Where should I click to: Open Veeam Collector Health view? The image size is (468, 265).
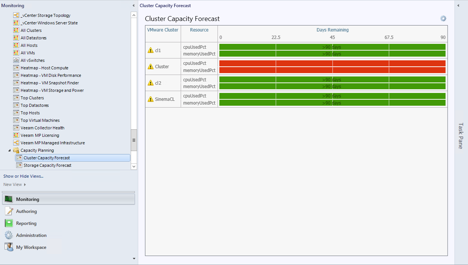pyautogui.click(x=42, y=128)
